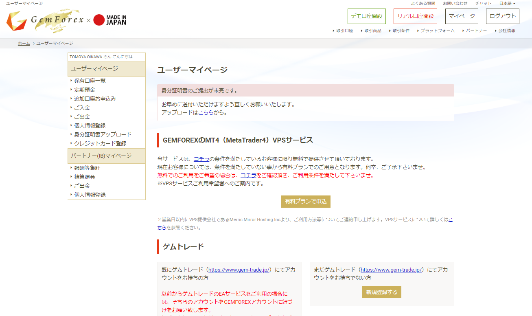
Task: Open the 日本語 language dropdown
Action: (x=507, y=3)
